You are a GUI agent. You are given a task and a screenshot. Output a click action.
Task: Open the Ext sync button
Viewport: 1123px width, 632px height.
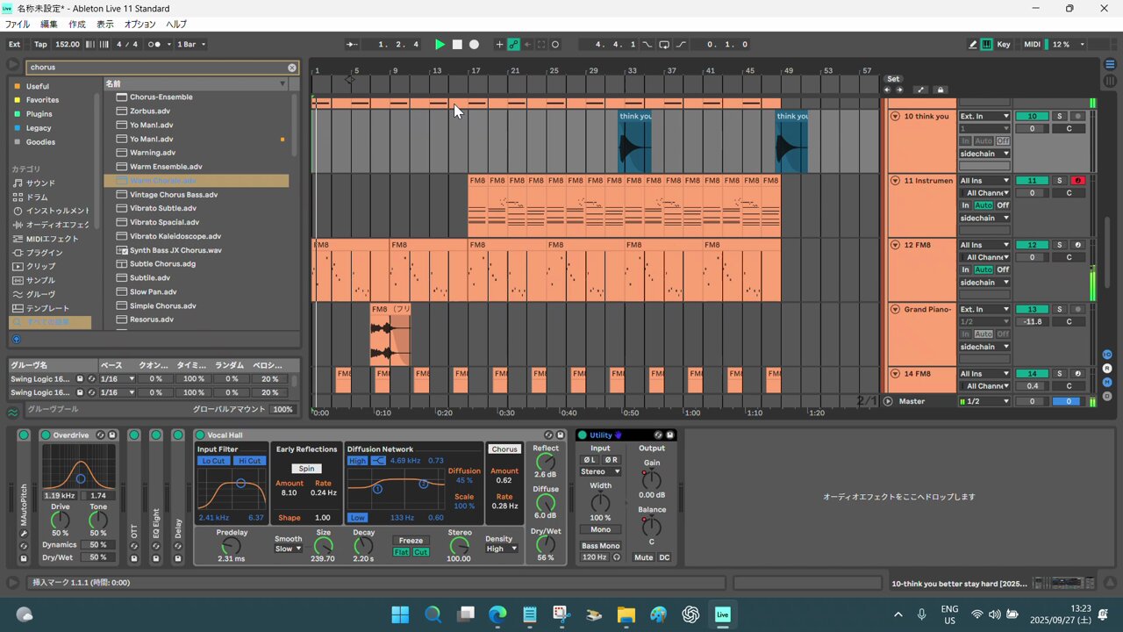pyautogui.click(x=15, y=45)
